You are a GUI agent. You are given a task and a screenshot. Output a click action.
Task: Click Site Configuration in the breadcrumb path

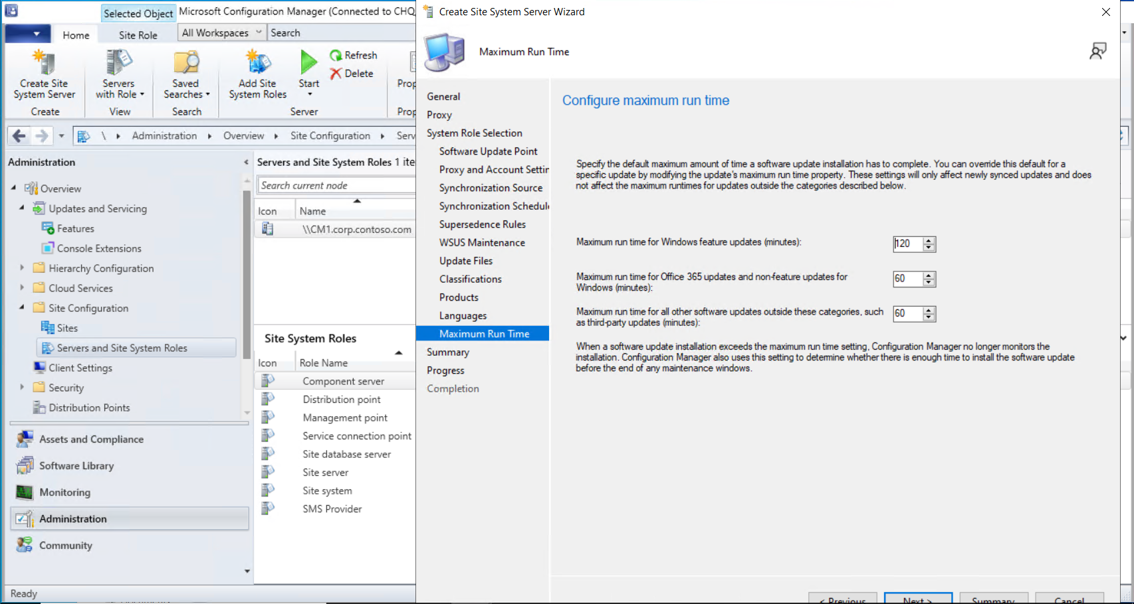(x=330, y=135)
